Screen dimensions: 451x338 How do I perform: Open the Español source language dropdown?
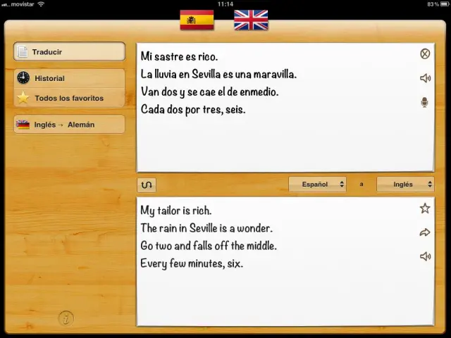click(x=317, y=184)
